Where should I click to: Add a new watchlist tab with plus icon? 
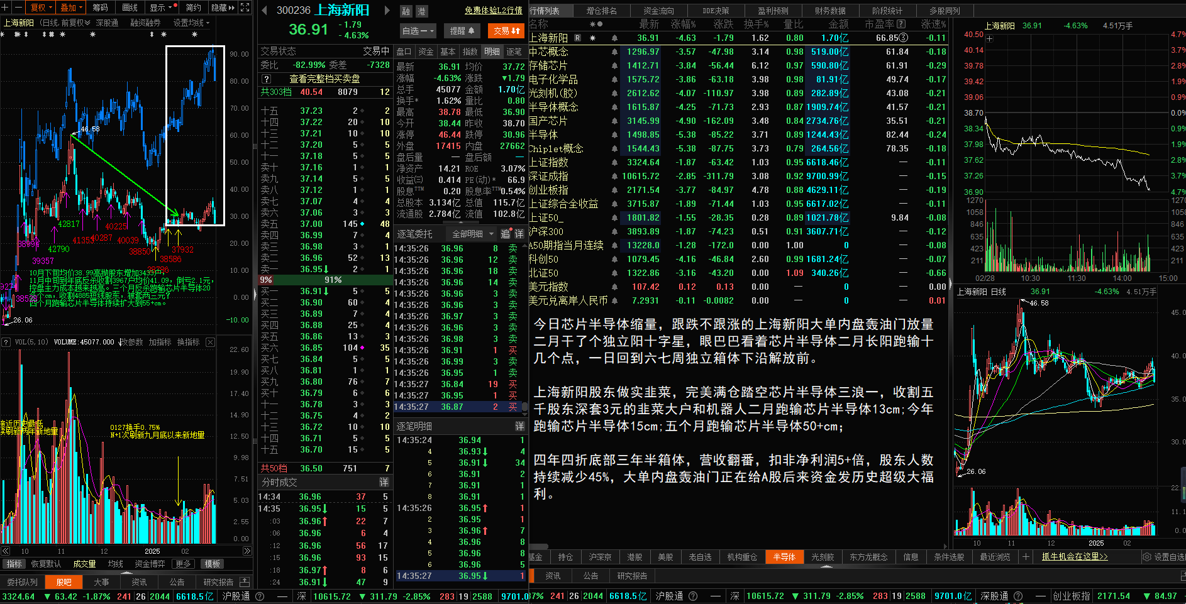tap(1026, 557)
